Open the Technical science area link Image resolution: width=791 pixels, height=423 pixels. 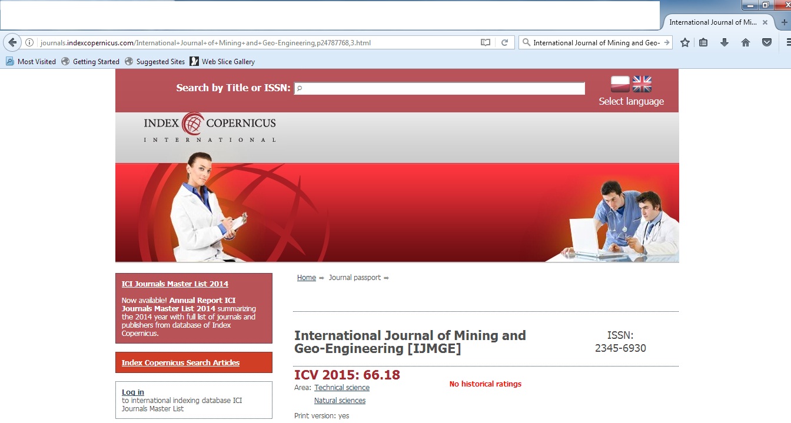(342, 387)
